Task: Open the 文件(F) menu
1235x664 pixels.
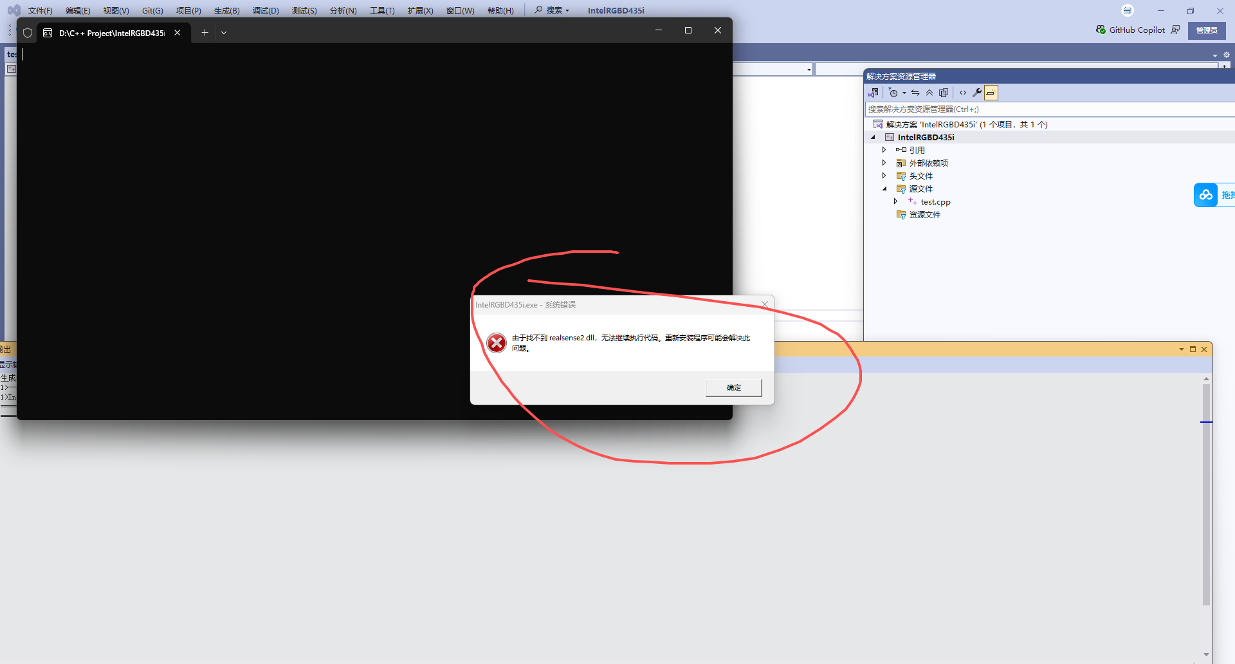Action: 40,10
